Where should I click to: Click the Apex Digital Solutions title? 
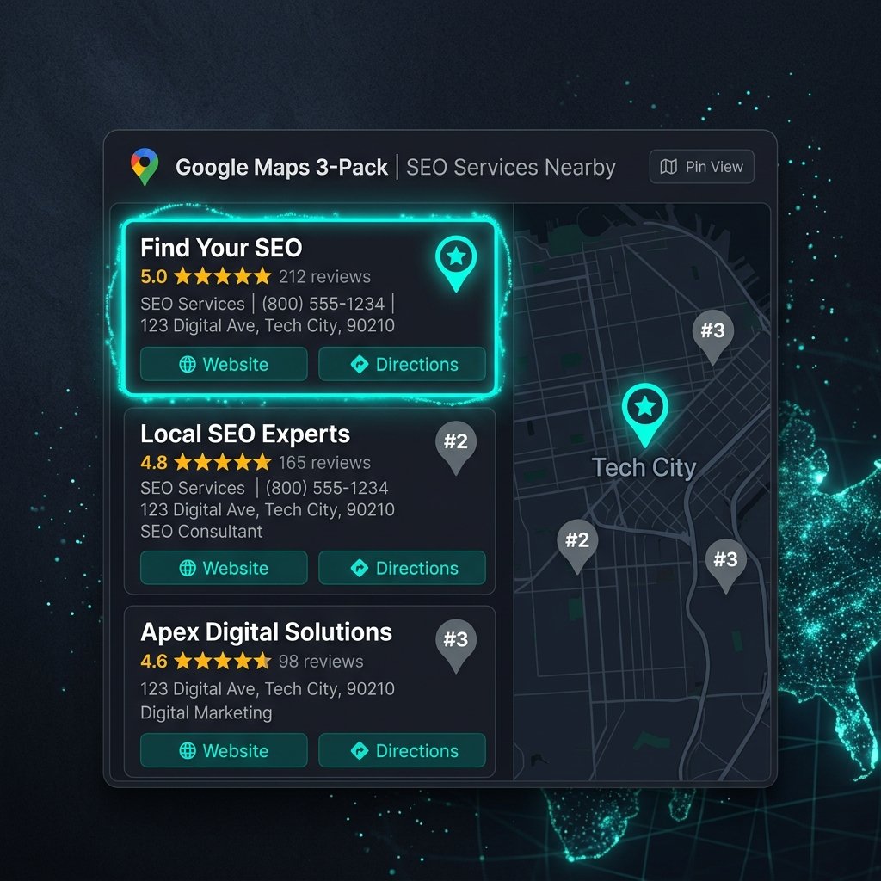[267, 632]
